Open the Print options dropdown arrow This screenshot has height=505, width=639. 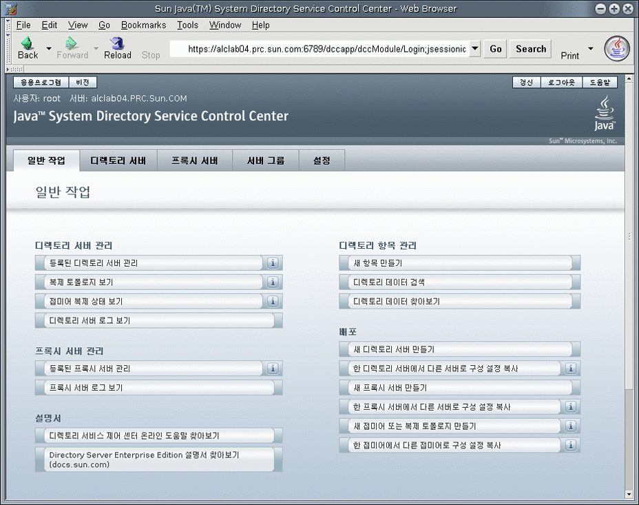coord(591,48)
